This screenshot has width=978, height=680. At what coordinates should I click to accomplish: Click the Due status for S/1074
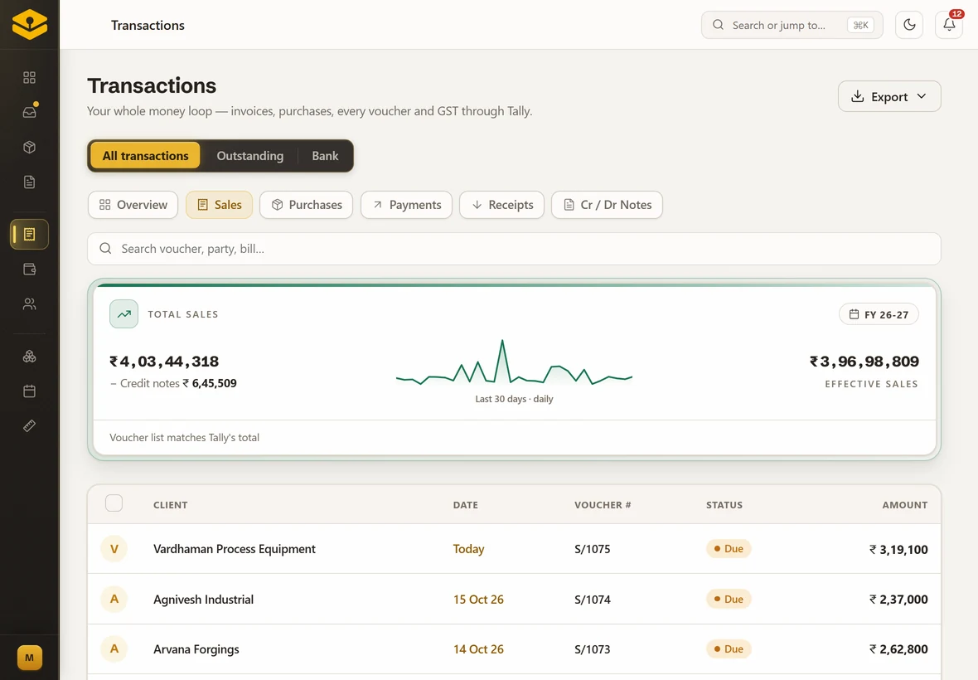coord(729,599)
